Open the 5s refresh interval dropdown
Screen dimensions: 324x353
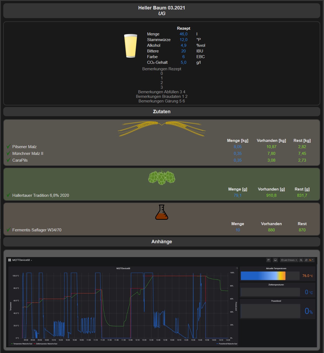(311, 260)
